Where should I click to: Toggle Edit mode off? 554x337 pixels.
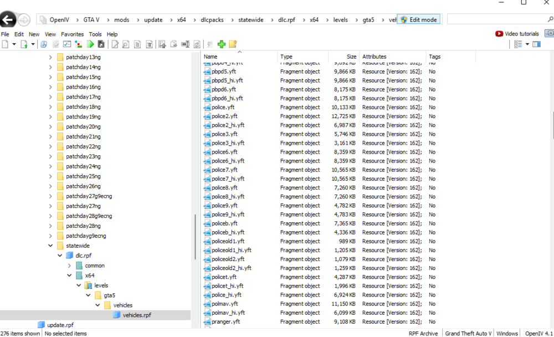[418, 19]
